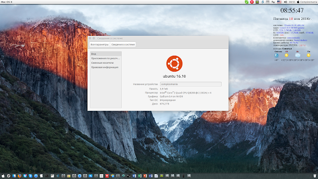
Task: Focus the device name field compizomania
Action: pyautogui.click(x=191, y=84)
